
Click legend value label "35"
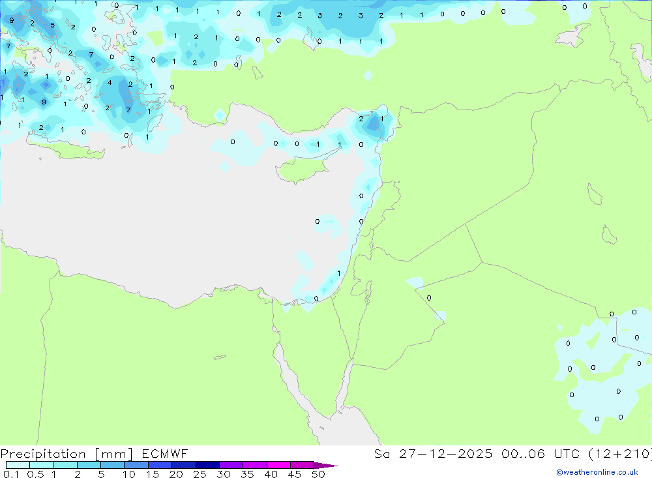coord(247,474)
